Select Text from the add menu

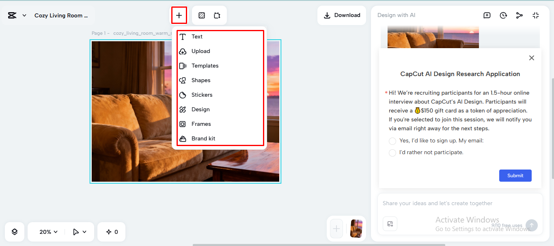coord(198,36)
